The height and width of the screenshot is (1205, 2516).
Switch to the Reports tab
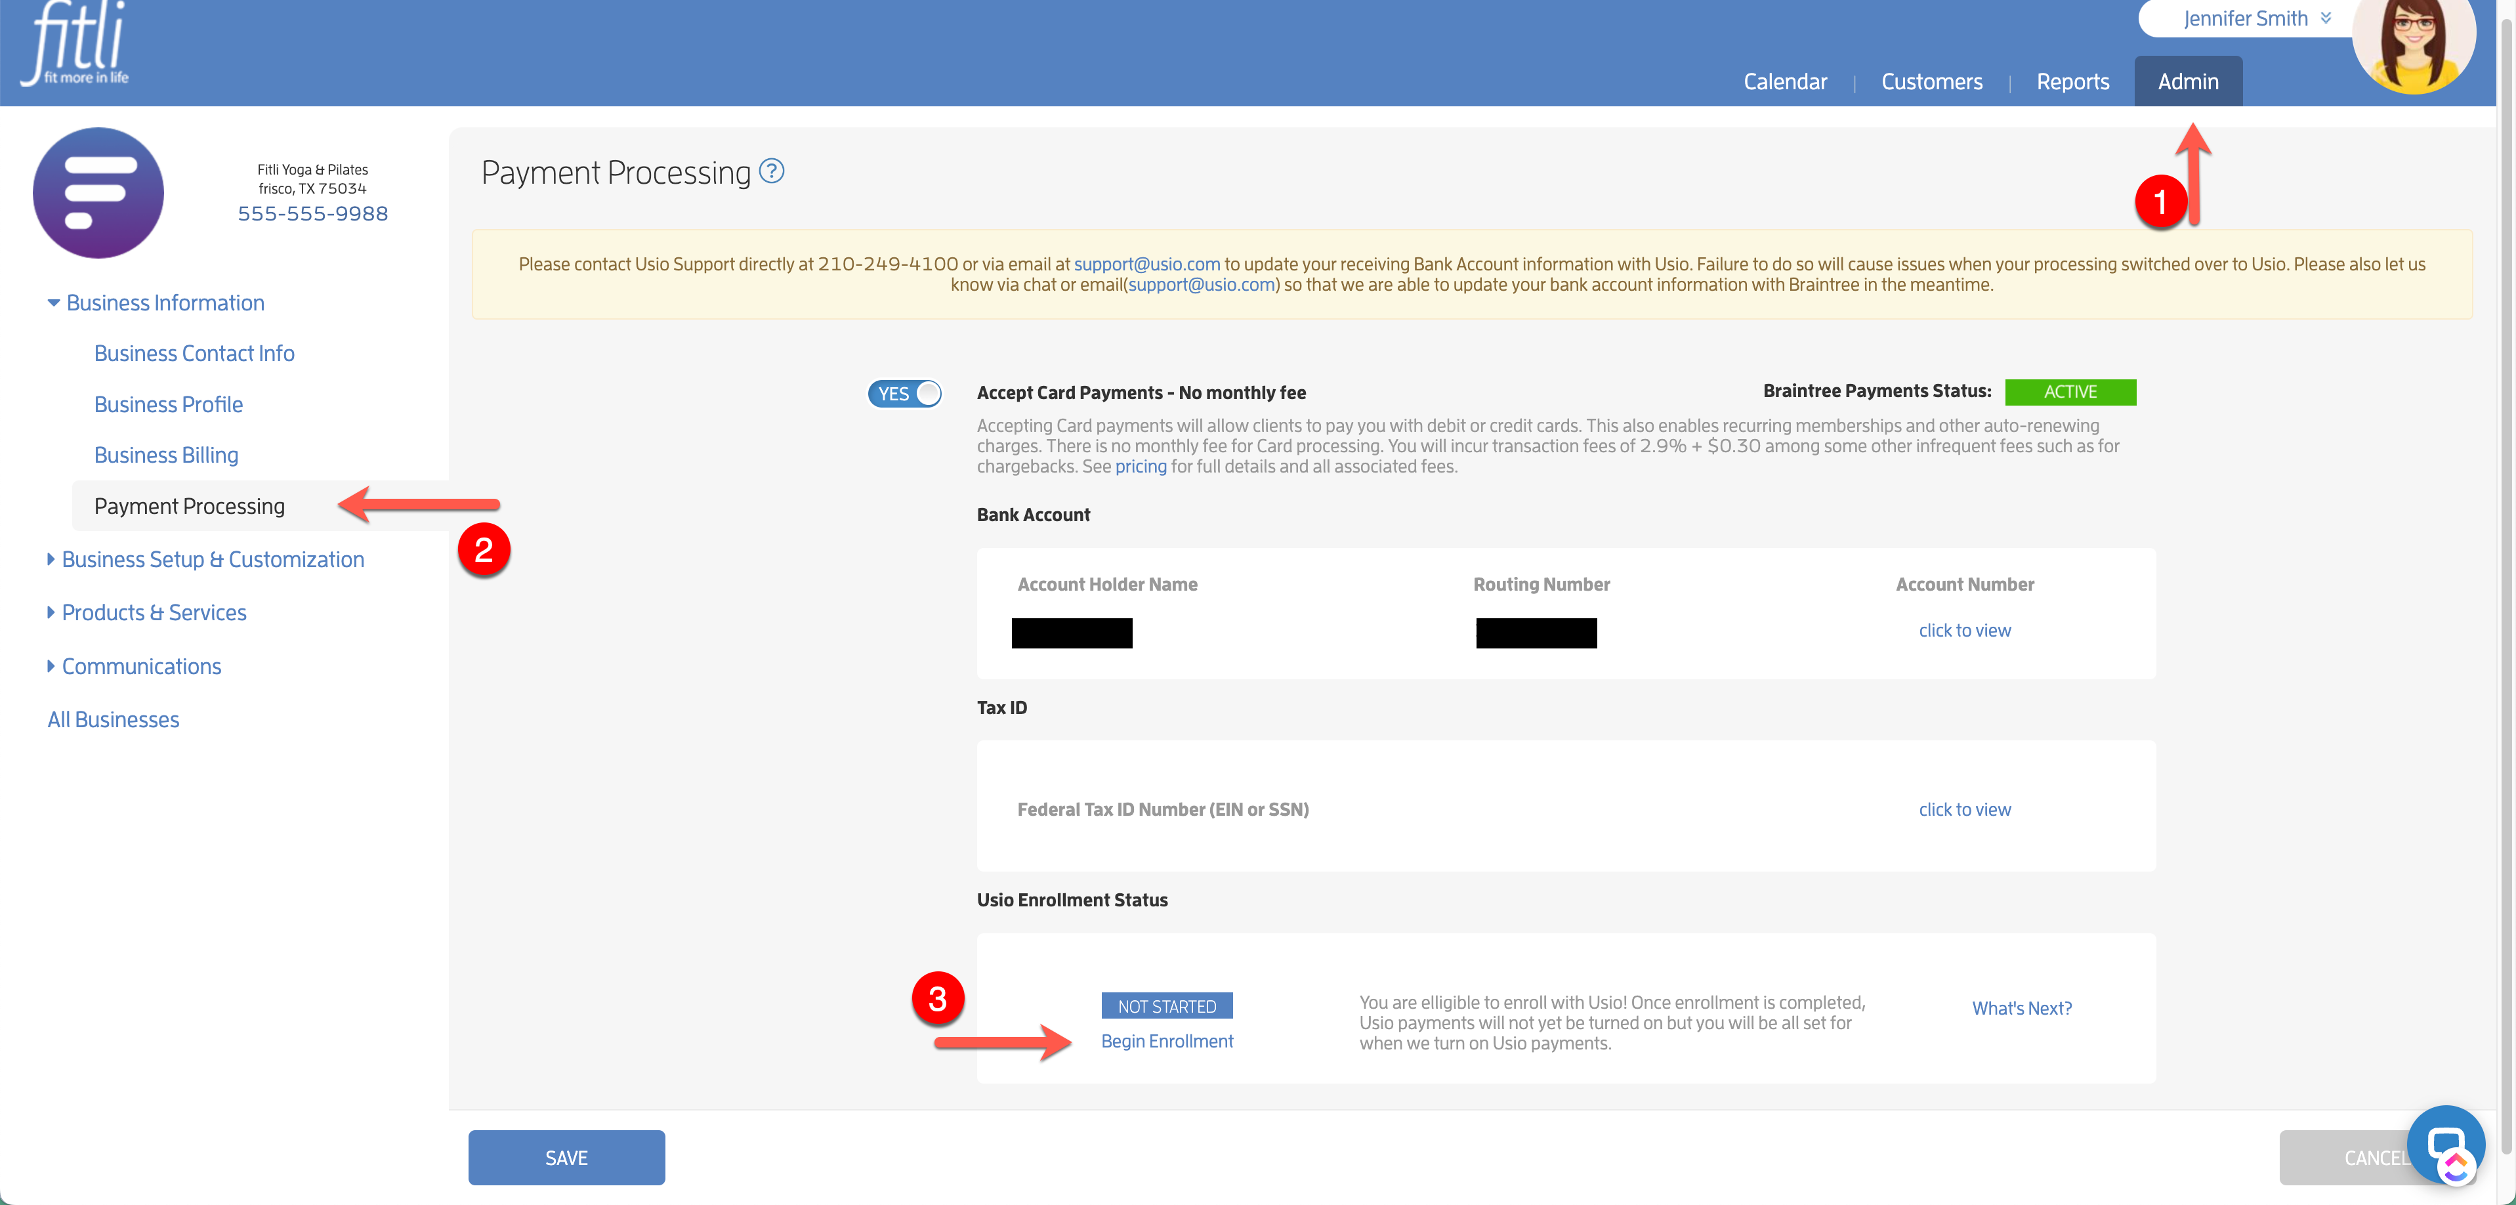coord(2072,82)
